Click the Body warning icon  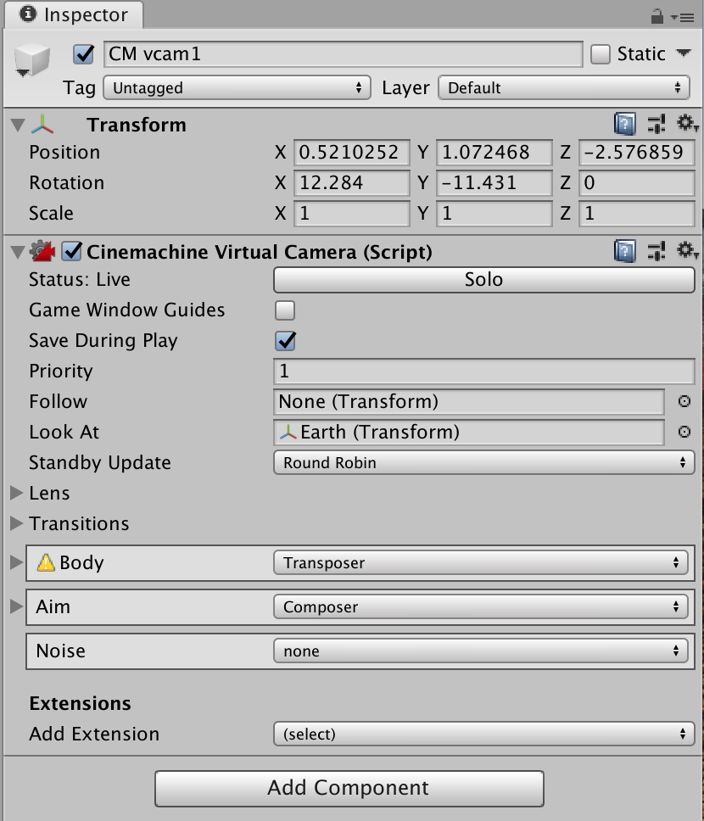46,562
